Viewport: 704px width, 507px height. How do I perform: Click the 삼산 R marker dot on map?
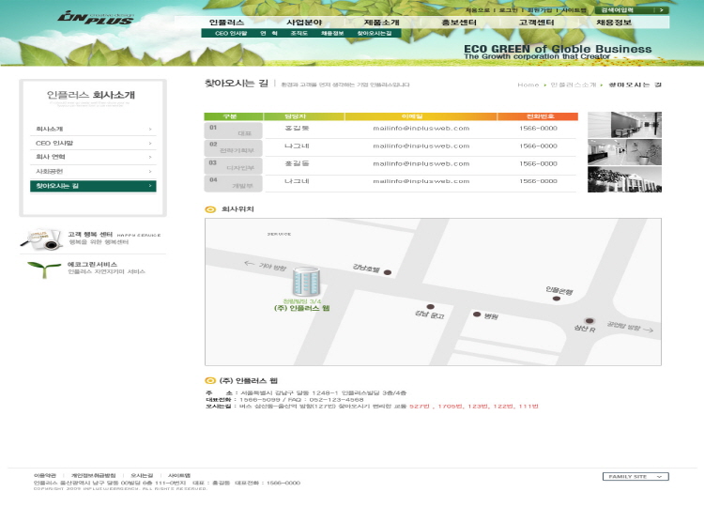tap(589, 321)
